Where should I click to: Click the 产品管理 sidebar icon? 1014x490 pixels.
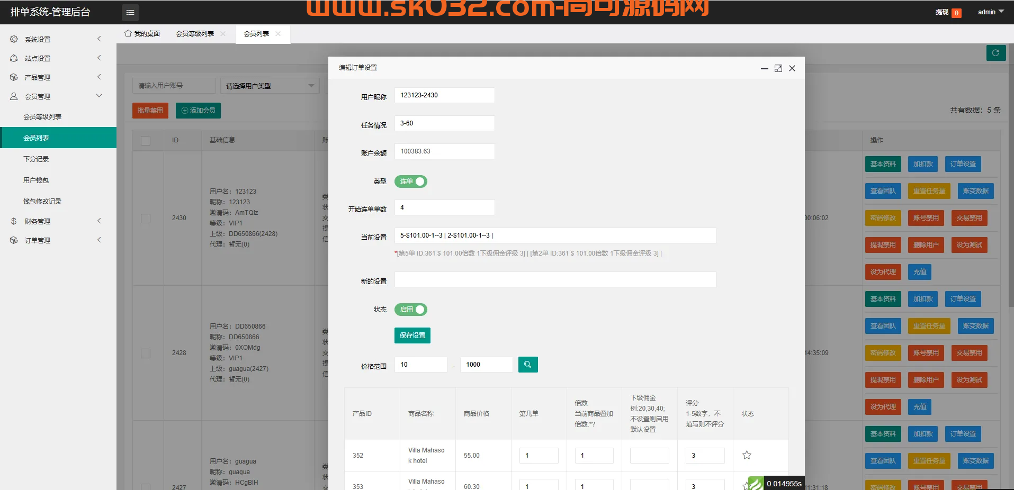(x=14, y=77)
